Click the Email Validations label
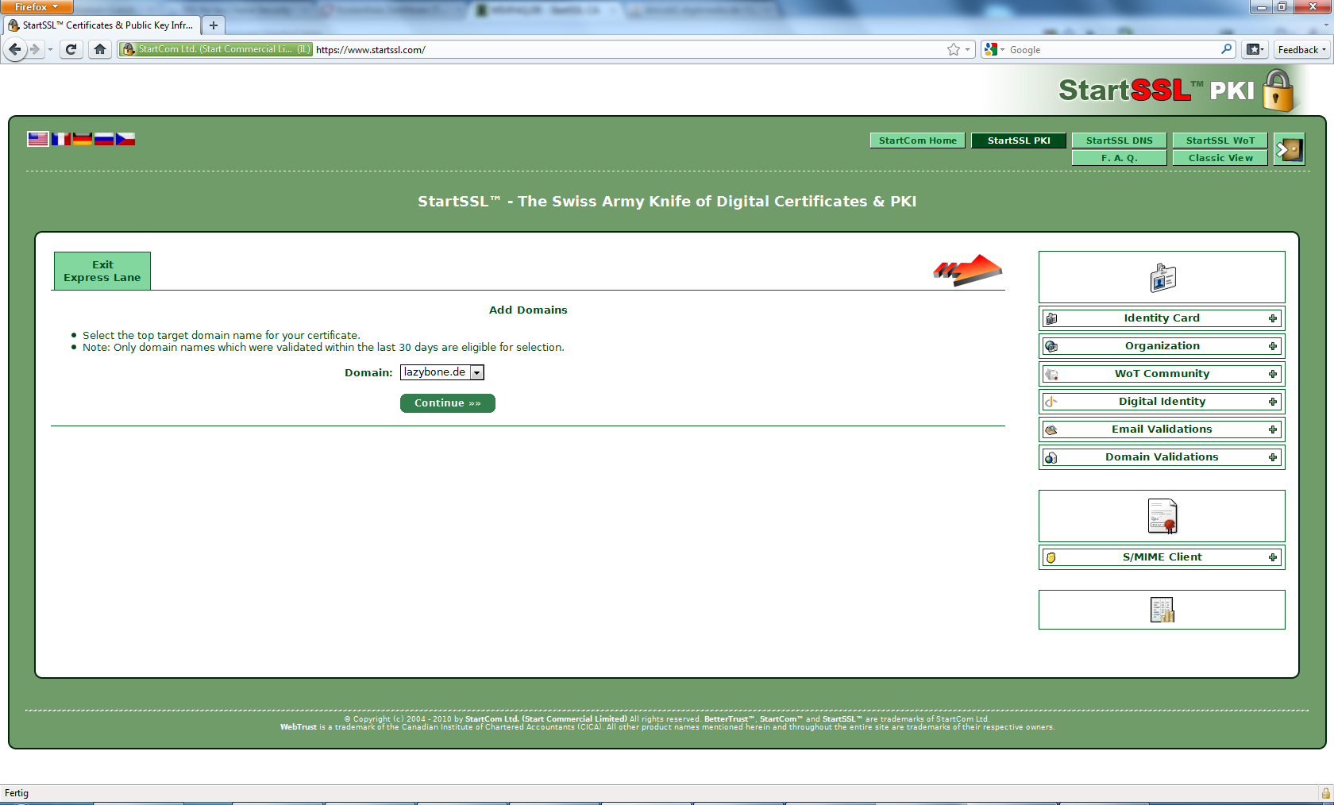This screenshot has height=805, width=1334. pyautogui.click(x=1162, y=429)
